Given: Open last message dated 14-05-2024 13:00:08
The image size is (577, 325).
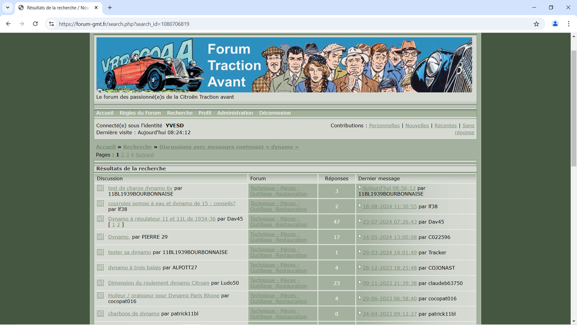Looking at the screenshot, I should pyautogui.click(x=390, y=237).
